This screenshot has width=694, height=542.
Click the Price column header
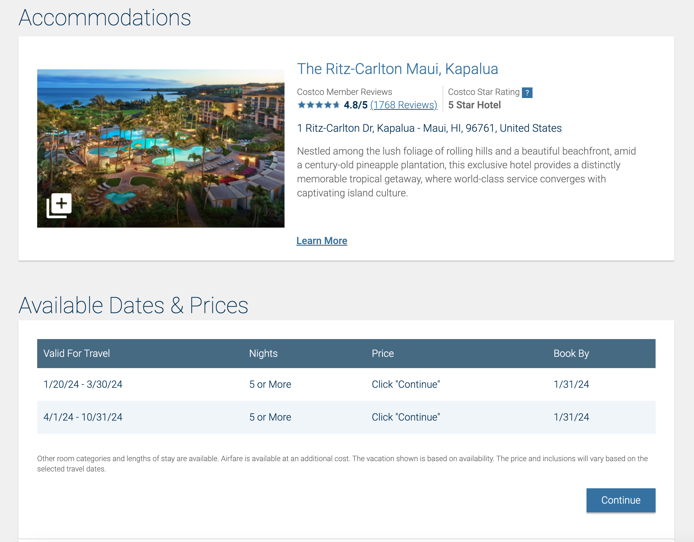[383, 354]
